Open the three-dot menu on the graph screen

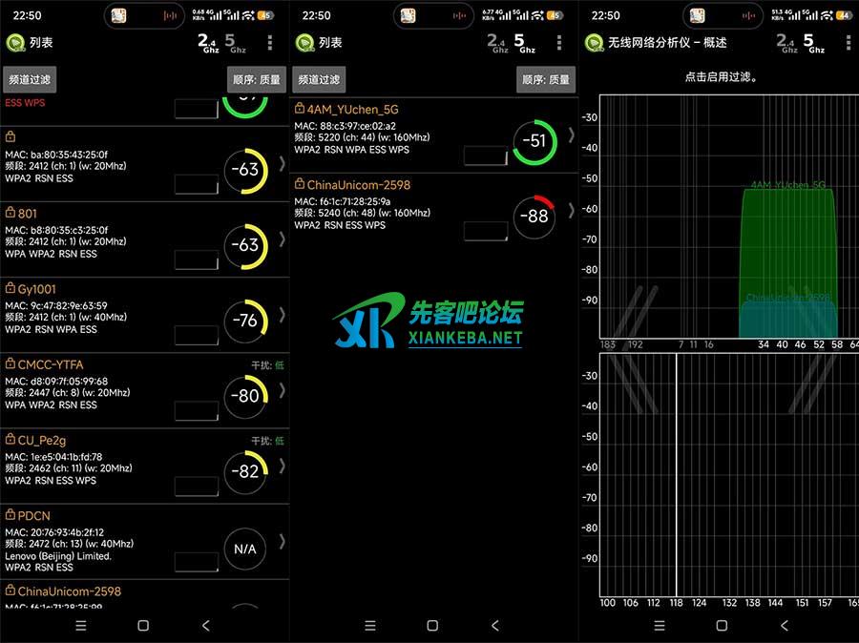point(846,43)
